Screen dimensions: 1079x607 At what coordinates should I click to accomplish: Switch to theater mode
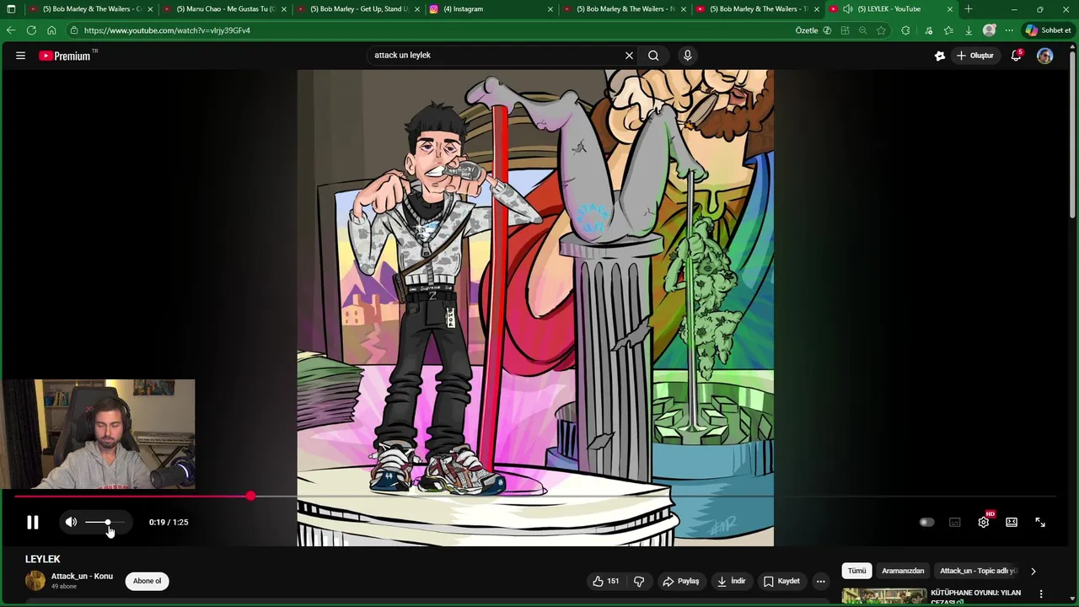(x=1012, y=523)
